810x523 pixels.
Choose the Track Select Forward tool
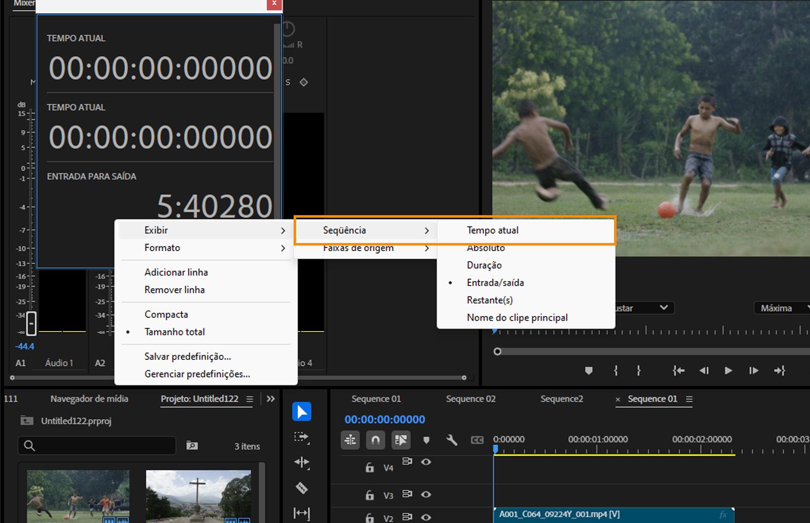pyautogui.click(x=302, y=437)
